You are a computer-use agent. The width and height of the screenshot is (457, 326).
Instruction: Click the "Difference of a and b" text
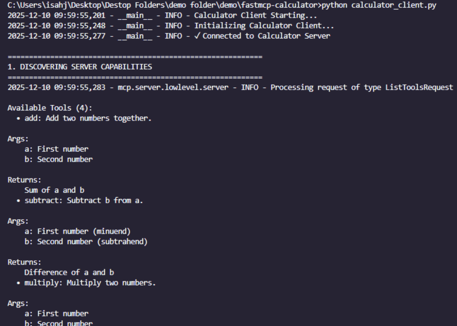pyautogui.click(x=69, y=273)
